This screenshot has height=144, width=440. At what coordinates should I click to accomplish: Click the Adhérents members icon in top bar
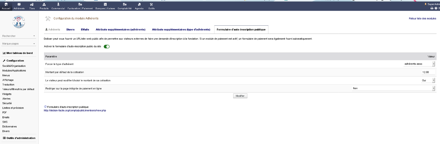pos(19,5)
